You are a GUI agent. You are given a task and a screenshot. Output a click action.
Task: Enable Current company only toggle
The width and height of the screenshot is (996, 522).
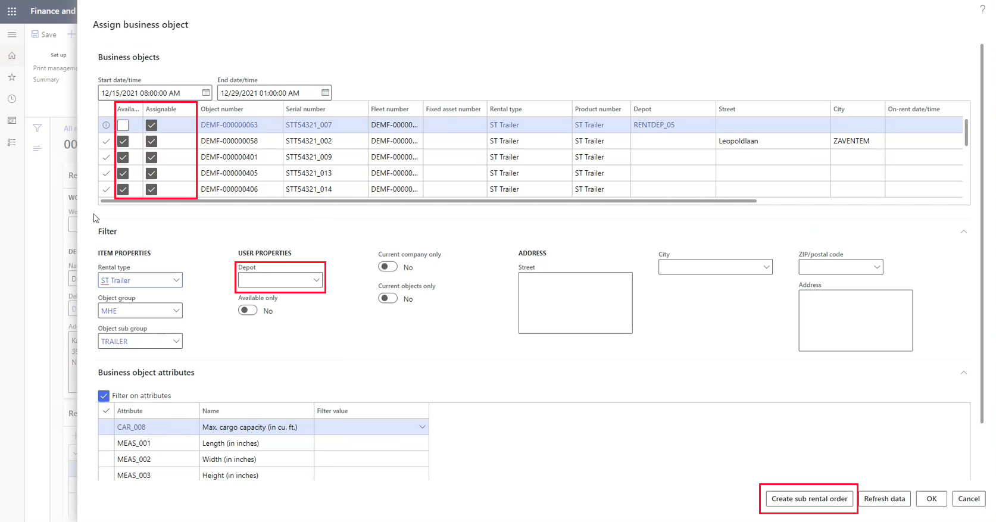click(x=388, y=267)
